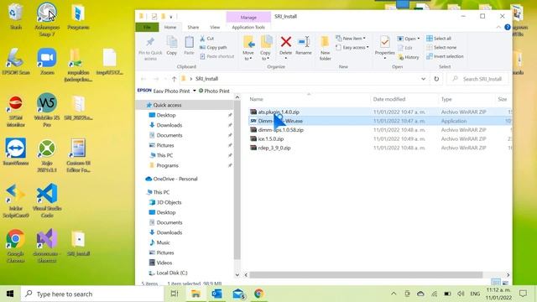Click Copy path in the ribbon
The image size is (537, 302).
tap(213, 47)
